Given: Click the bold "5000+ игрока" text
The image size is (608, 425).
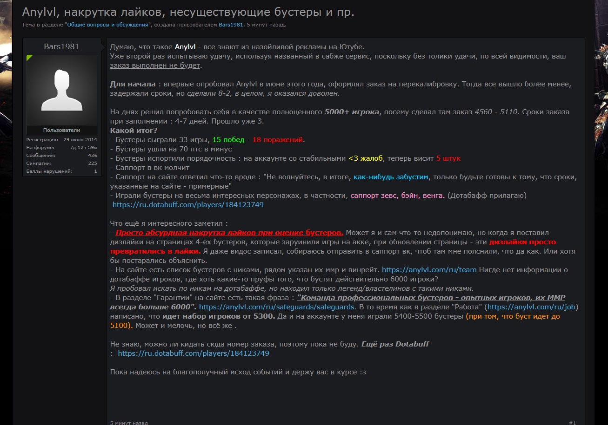Looking at the screenshot, I should click(x=352, y=111).
